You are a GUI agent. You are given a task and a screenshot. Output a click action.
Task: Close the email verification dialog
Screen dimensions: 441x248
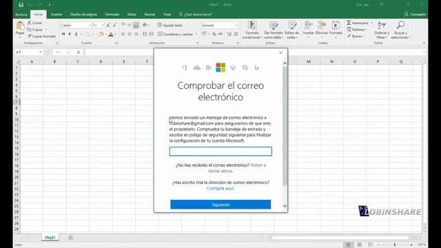[x=280, y=52]
